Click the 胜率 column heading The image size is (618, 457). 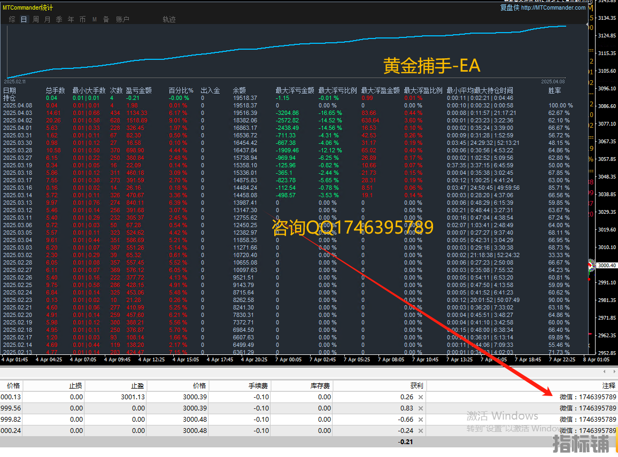point(554,91)
